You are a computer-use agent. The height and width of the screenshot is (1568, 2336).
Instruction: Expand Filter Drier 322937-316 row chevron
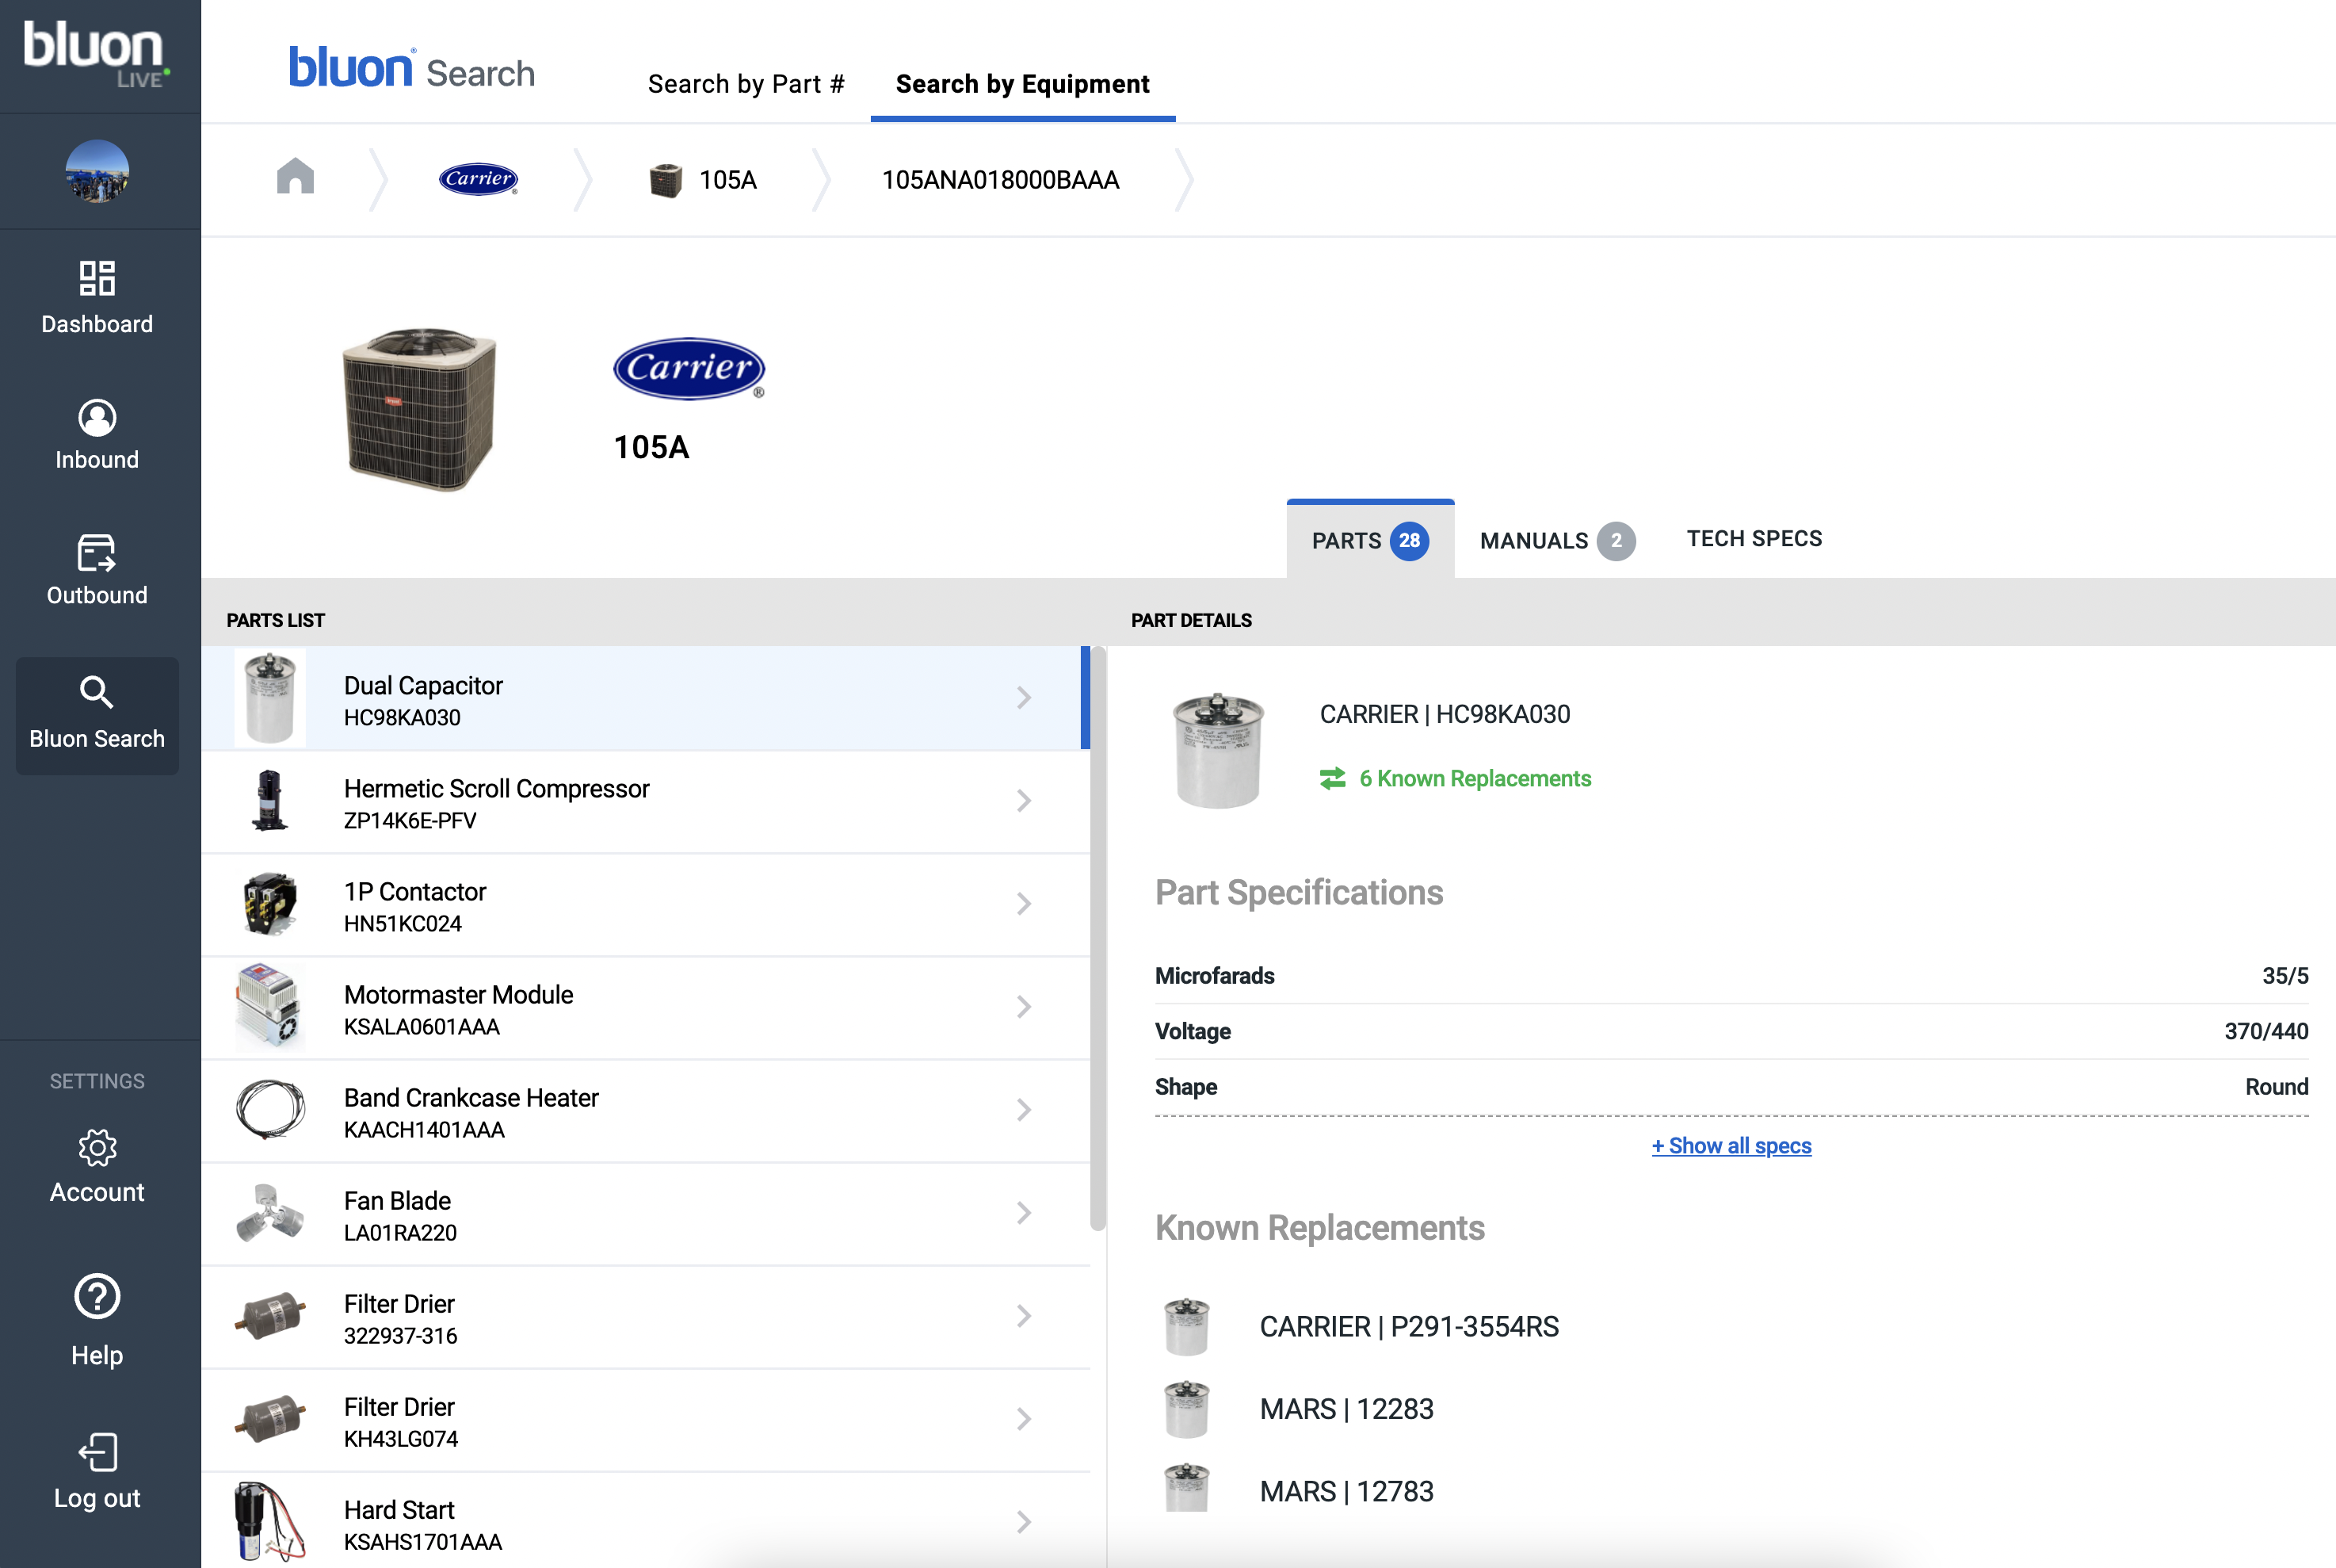coord(1024,1316)
